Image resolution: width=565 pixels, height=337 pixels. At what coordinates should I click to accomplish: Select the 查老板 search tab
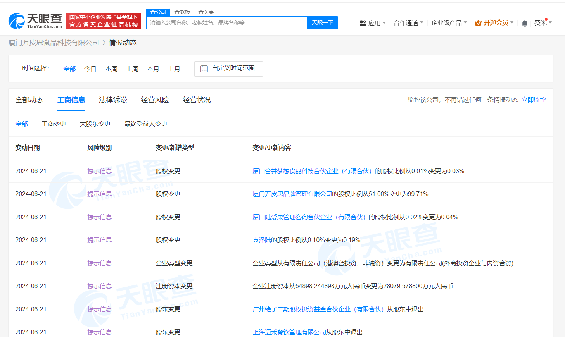[182, 12]
